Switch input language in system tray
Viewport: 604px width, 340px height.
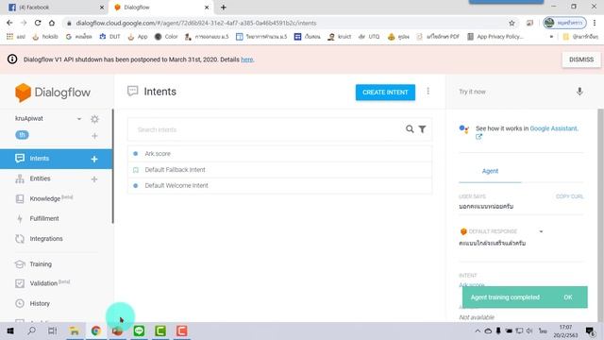coord(543,331)
